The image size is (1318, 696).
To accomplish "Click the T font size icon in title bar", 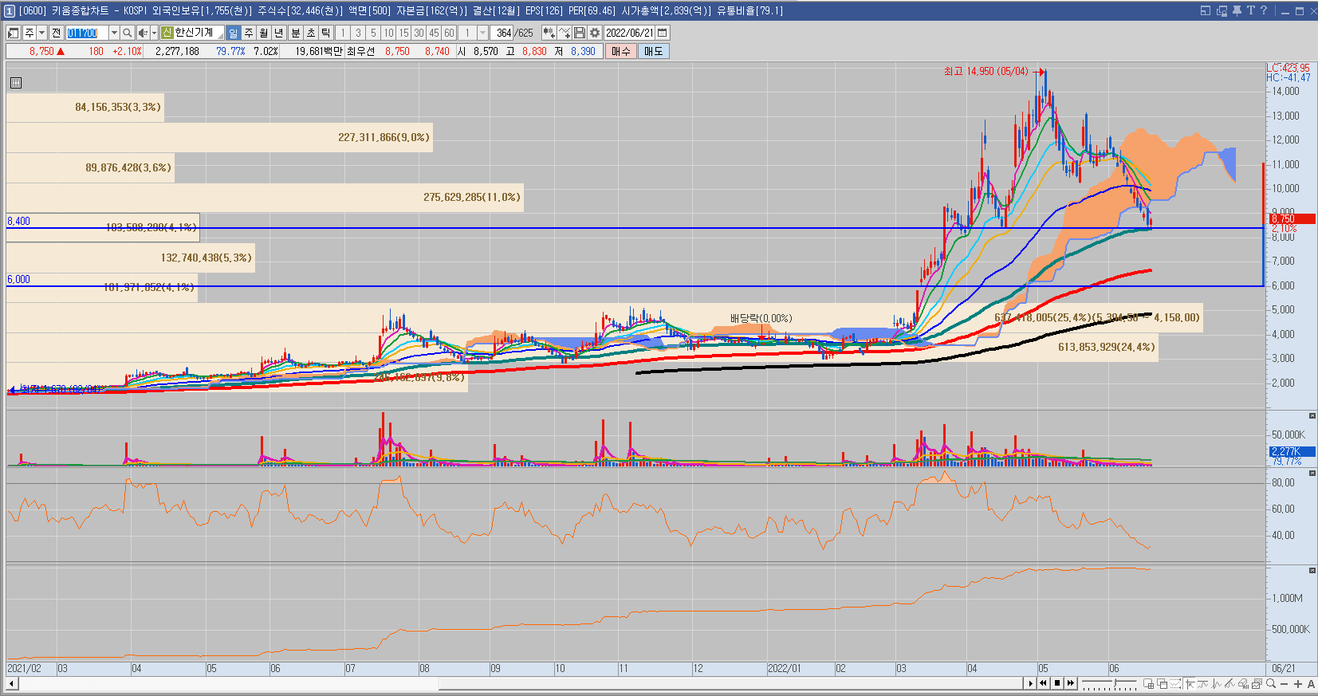I will (1250, 10).
